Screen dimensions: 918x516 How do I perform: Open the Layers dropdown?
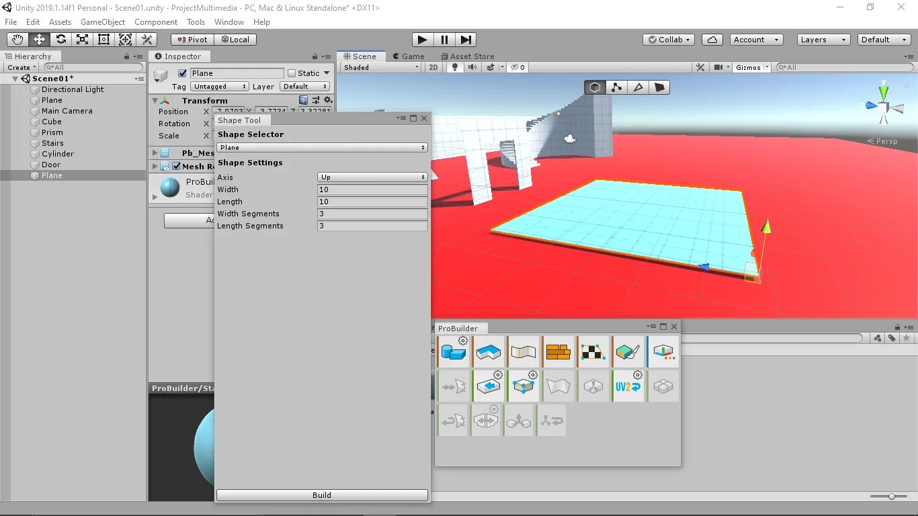click(x=824, y=40)
